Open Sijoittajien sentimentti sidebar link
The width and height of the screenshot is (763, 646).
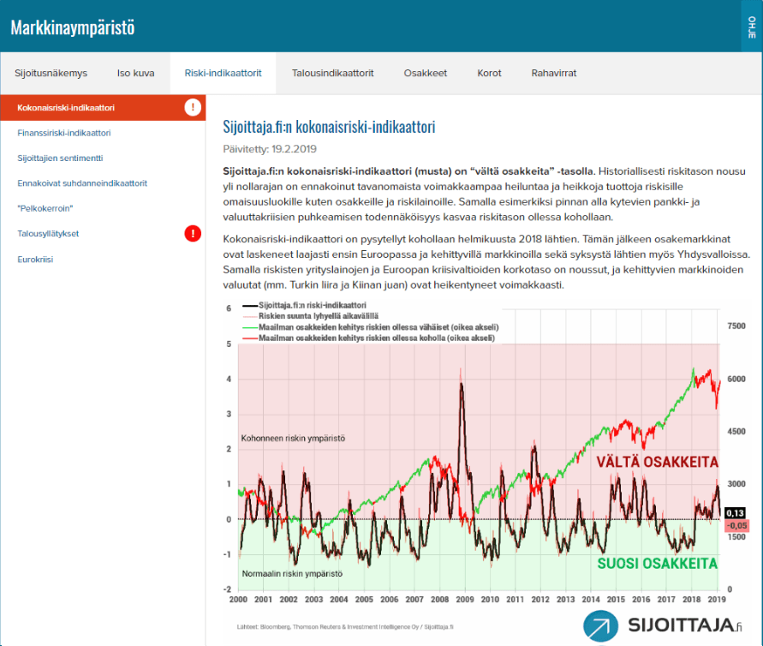click(x=60, y=159)
